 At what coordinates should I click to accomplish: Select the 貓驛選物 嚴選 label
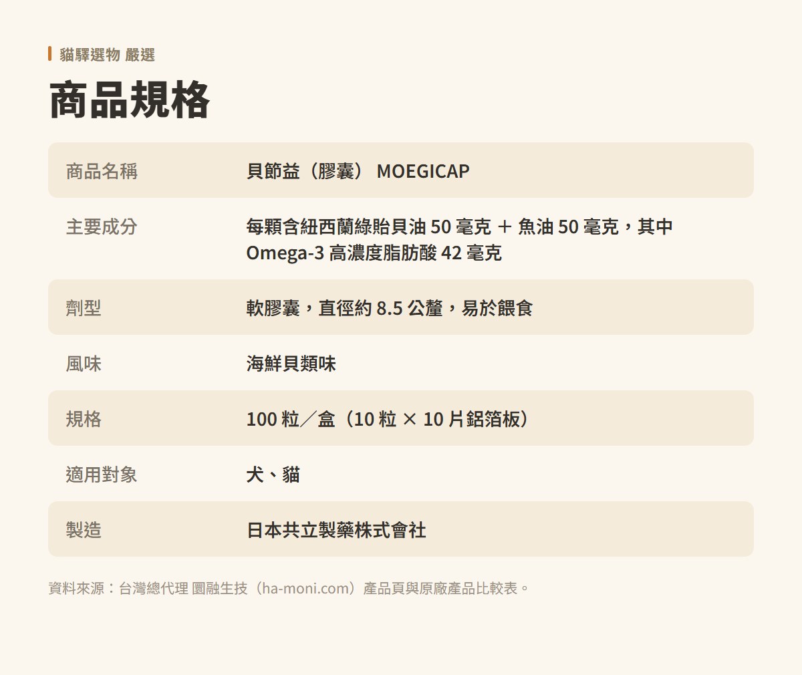point(107,55)
